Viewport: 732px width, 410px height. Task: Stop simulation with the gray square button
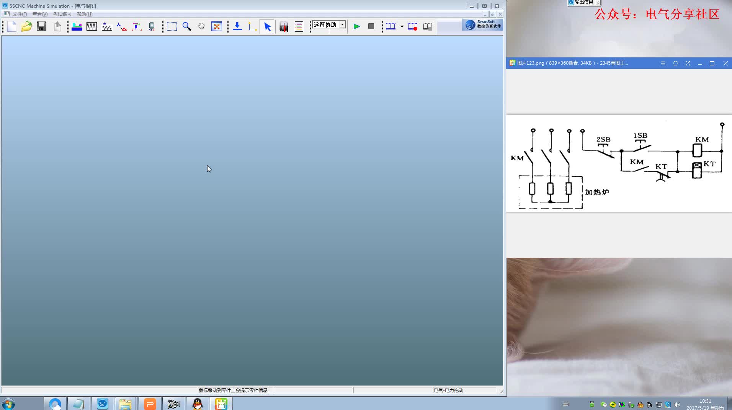(371, 26)
